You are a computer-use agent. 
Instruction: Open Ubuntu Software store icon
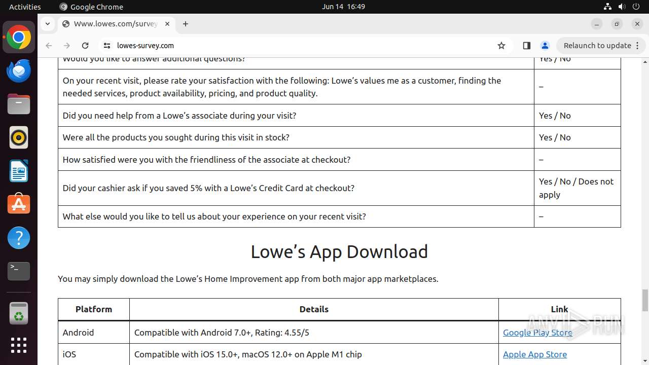tap(19, 204)
